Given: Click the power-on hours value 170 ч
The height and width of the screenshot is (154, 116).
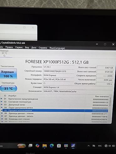Looking at the screenshot, I should click(104, 84).
